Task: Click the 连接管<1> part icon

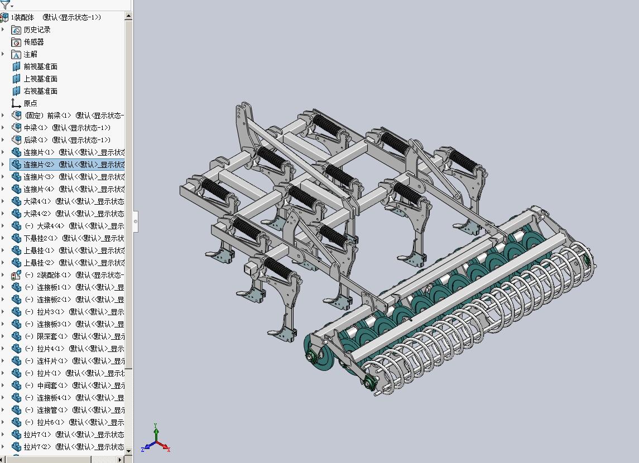Action: tap(16, 409)
